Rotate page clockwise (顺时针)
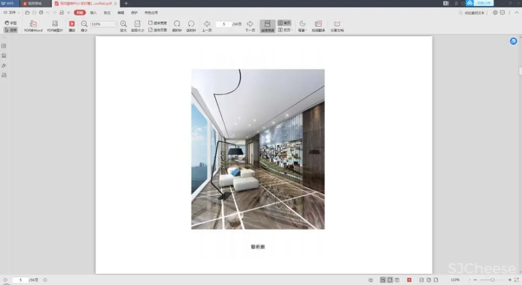The height and width of the screenshot is (285, 522). 177,26
